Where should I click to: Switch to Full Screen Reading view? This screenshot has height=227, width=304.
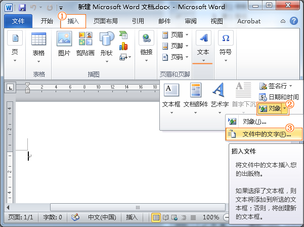(x=165, y=217)
